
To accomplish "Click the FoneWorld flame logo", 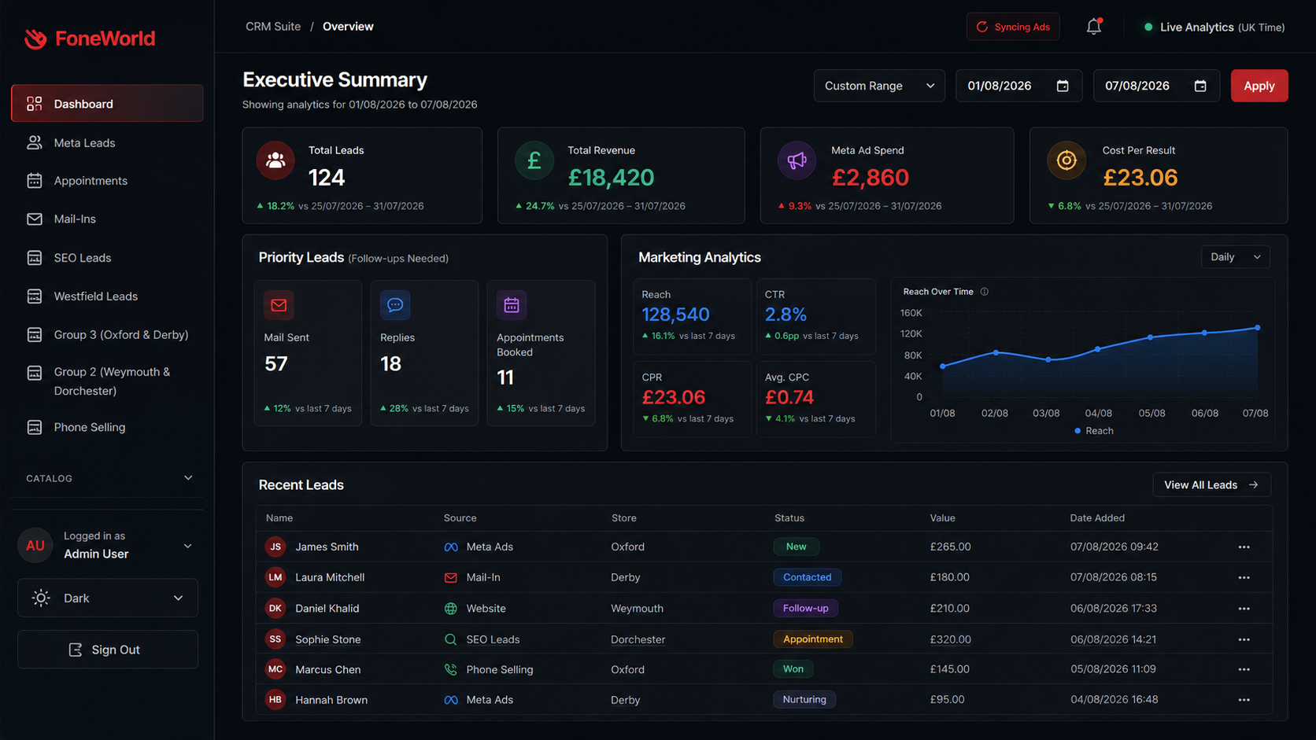I will pyautogui.click(x=35, y=39).
